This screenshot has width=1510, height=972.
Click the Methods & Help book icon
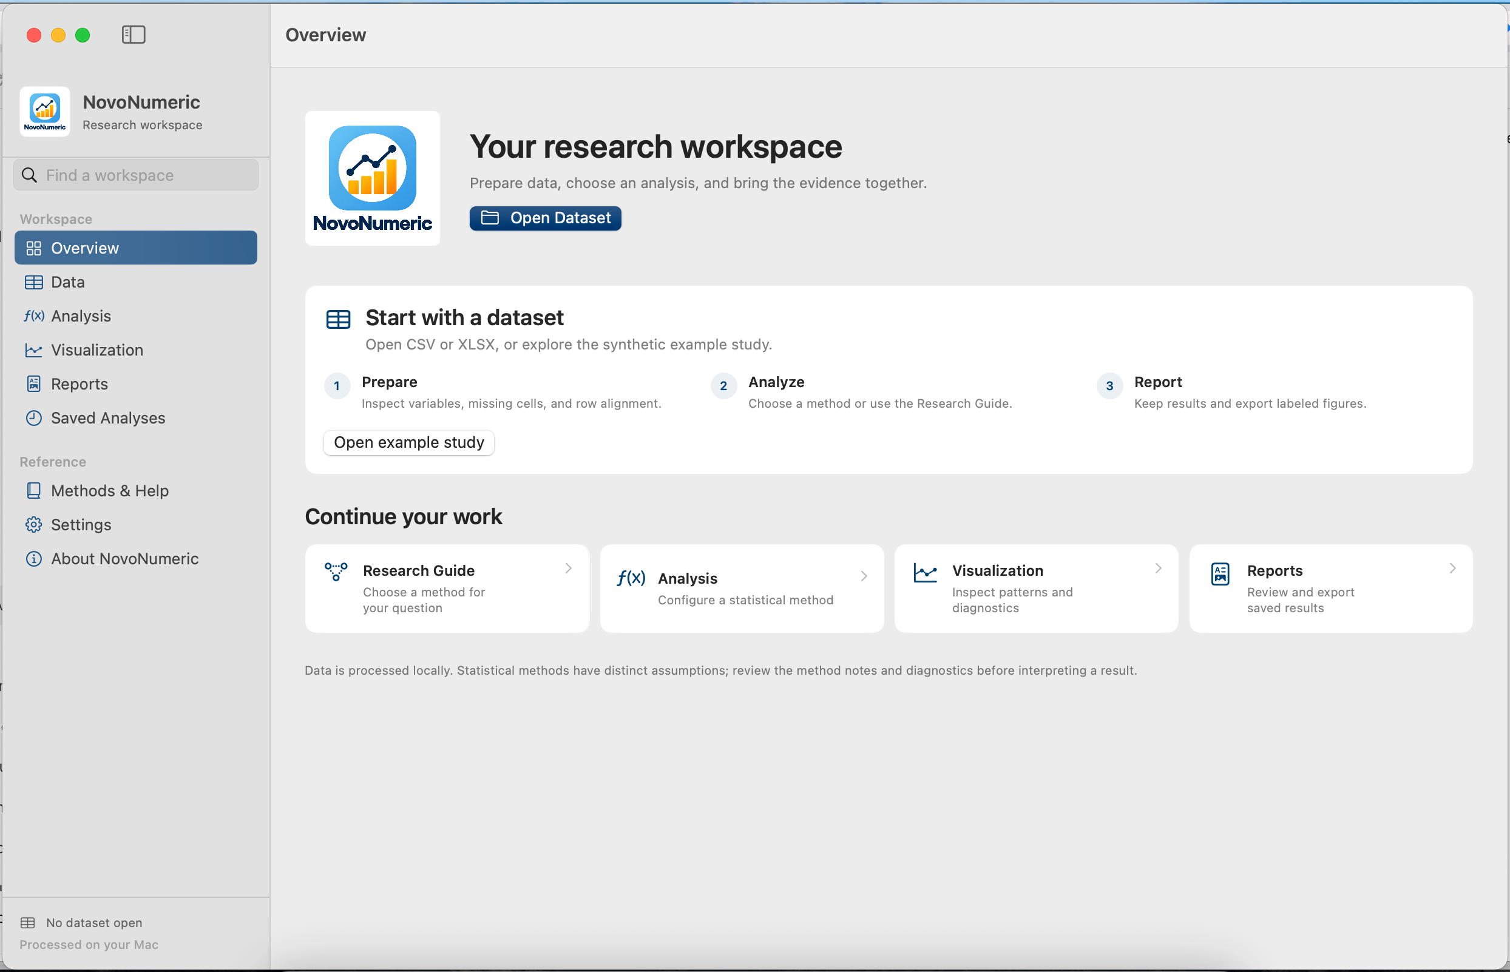click(x=33, y=490)
